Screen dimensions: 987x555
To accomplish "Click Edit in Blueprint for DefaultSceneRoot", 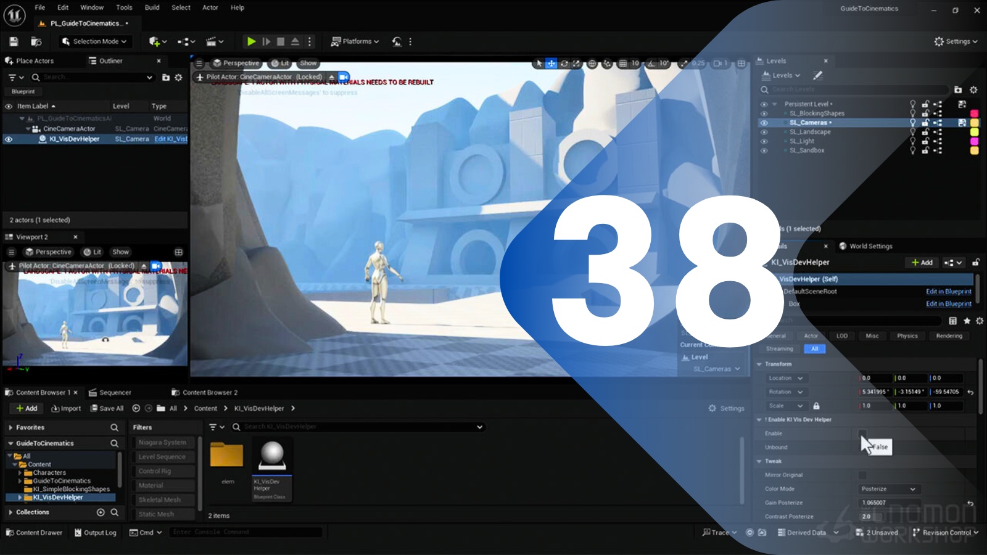I will click(x=948, y=292).
